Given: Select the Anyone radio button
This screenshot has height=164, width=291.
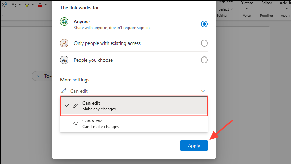Looking at the screenshot, I should tap(204, 24).
